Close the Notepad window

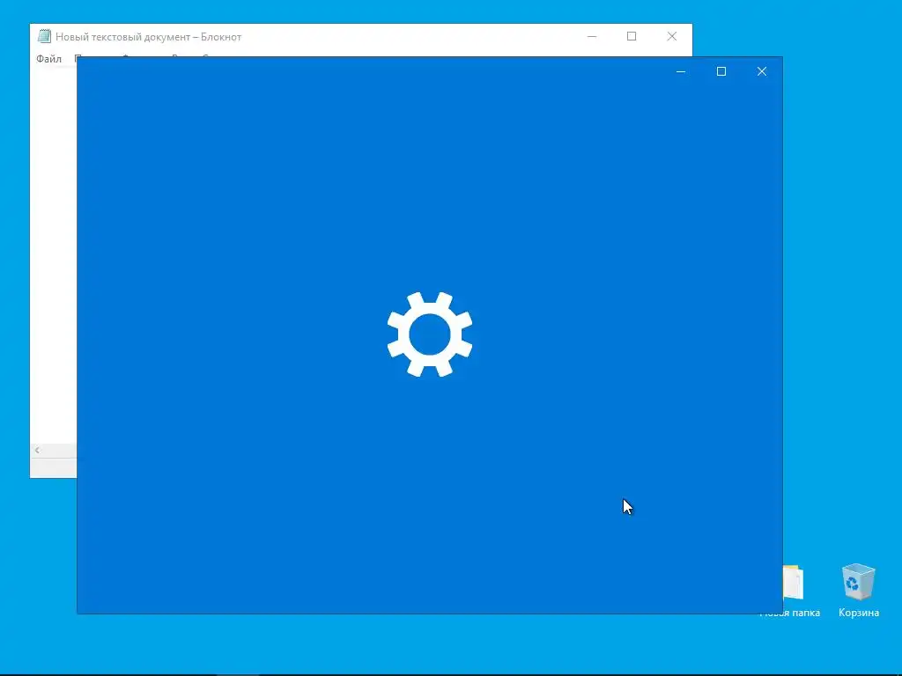click(x=672, y=36)
